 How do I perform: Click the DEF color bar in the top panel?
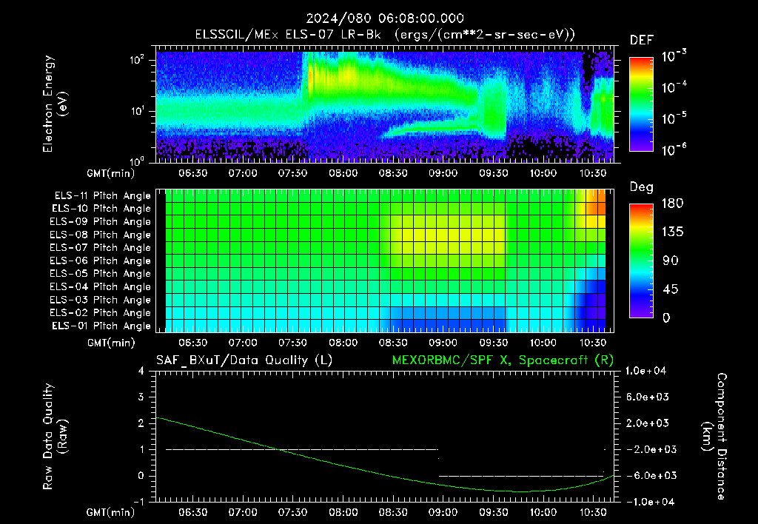tap(641, 104)
